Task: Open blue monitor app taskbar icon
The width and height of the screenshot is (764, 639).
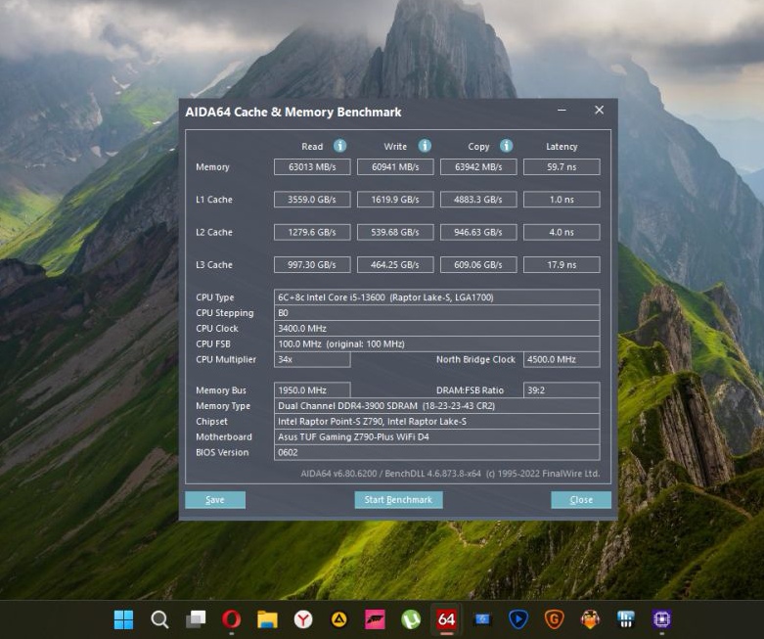Action: coord(482,619)
